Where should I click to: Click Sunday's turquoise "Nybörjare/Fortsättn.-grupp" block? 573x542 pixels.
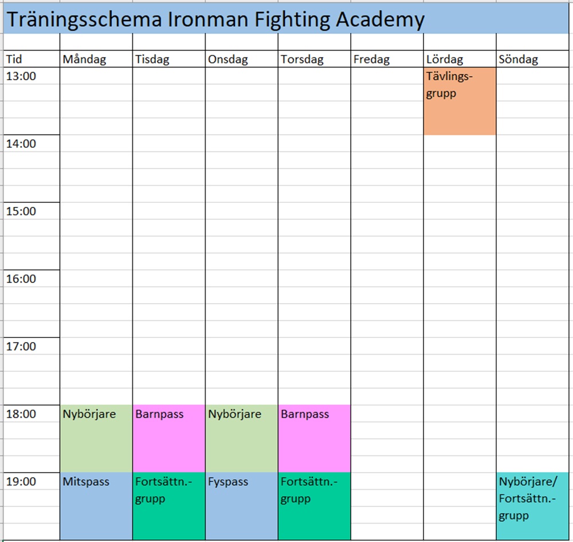[x=533, y=506]
